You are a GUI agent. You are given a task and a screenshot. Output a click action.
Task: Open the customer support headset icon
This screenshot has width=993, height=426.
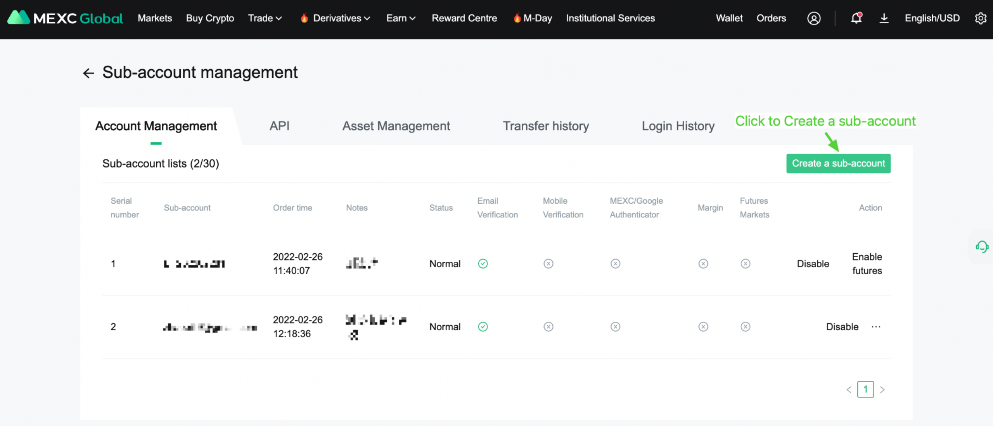point(982,247)
